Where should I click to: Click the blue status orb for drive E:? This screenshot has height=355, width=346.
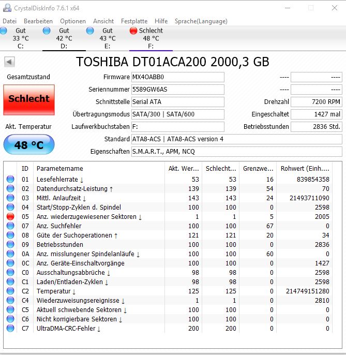pyautogui.click(x=90, y=31)
